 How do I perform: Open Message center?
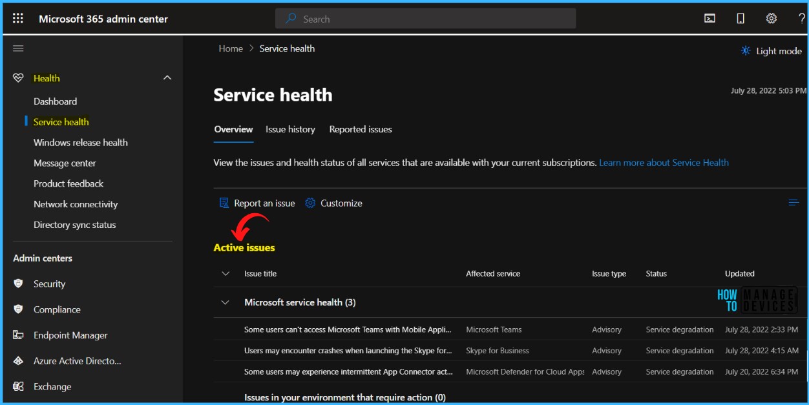point(65,163)
